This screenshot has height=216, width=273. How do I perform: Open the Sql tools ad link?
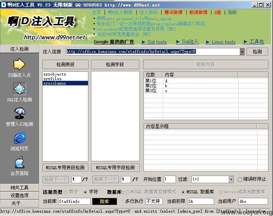(154, 42)
